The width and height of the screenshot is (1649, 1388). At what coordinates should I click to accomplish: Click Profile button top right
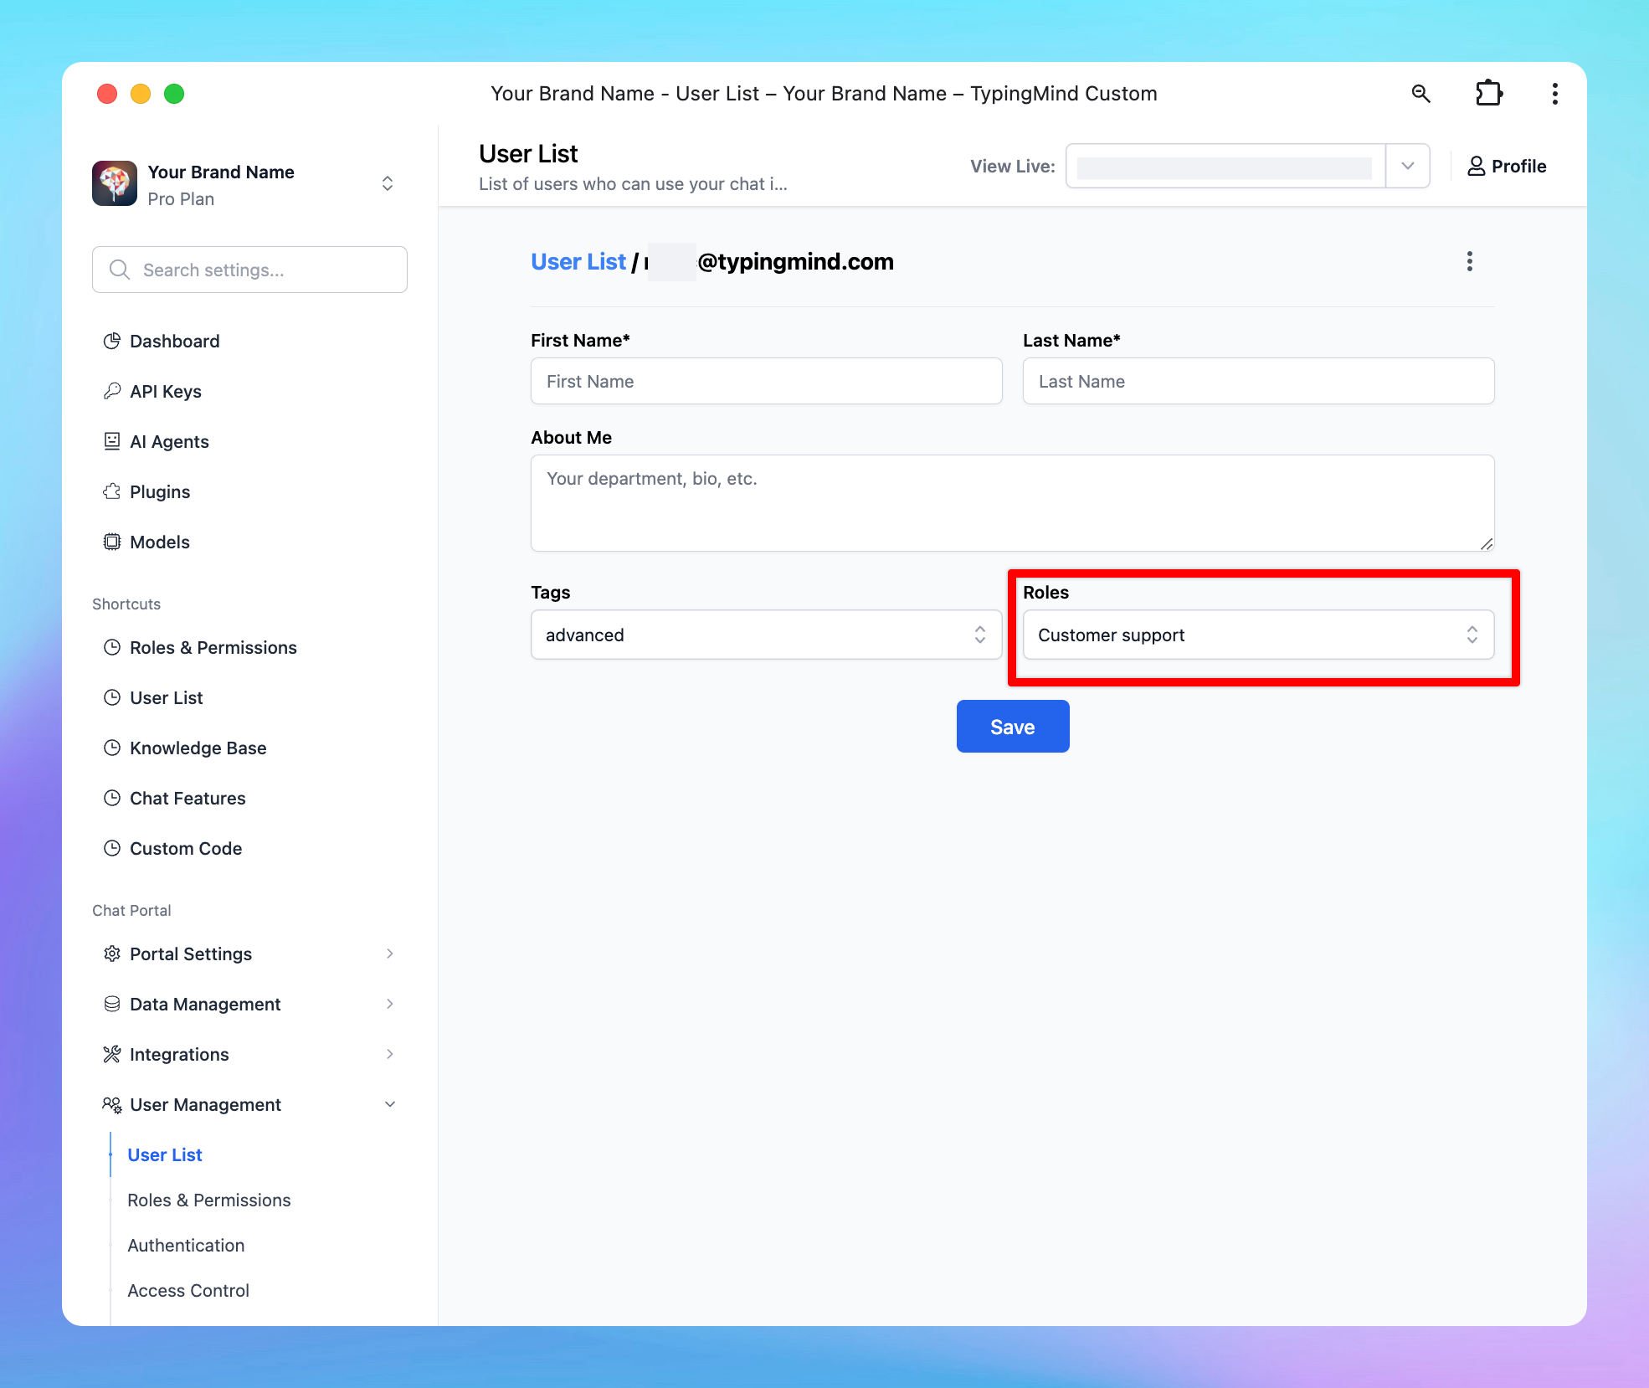[1506, 165]
